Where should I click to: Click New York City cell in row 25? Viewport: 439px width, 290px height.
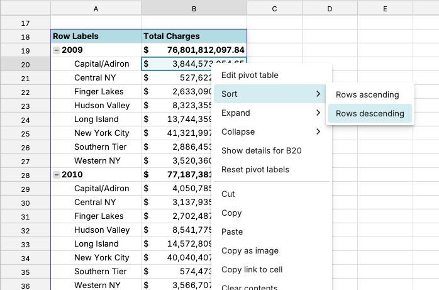96,133
